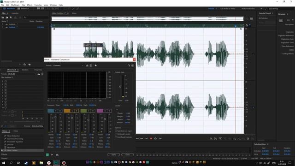Toggle loop playback in transport bar
The image size is (295, 166).
coord(156,138)
